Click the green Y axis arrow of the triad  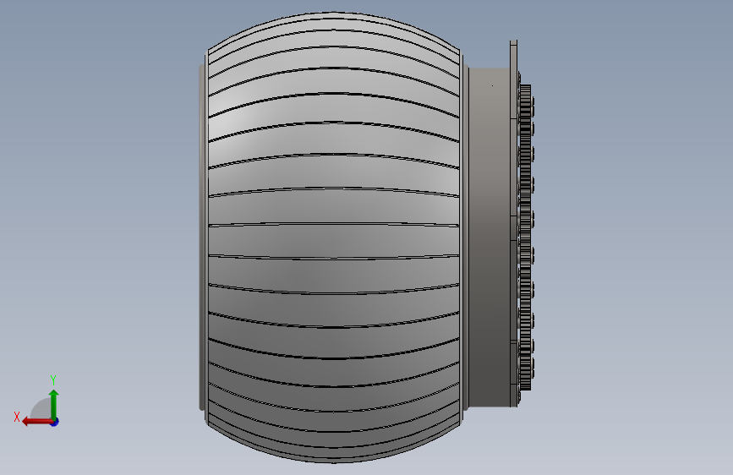[x=54, y=404]
